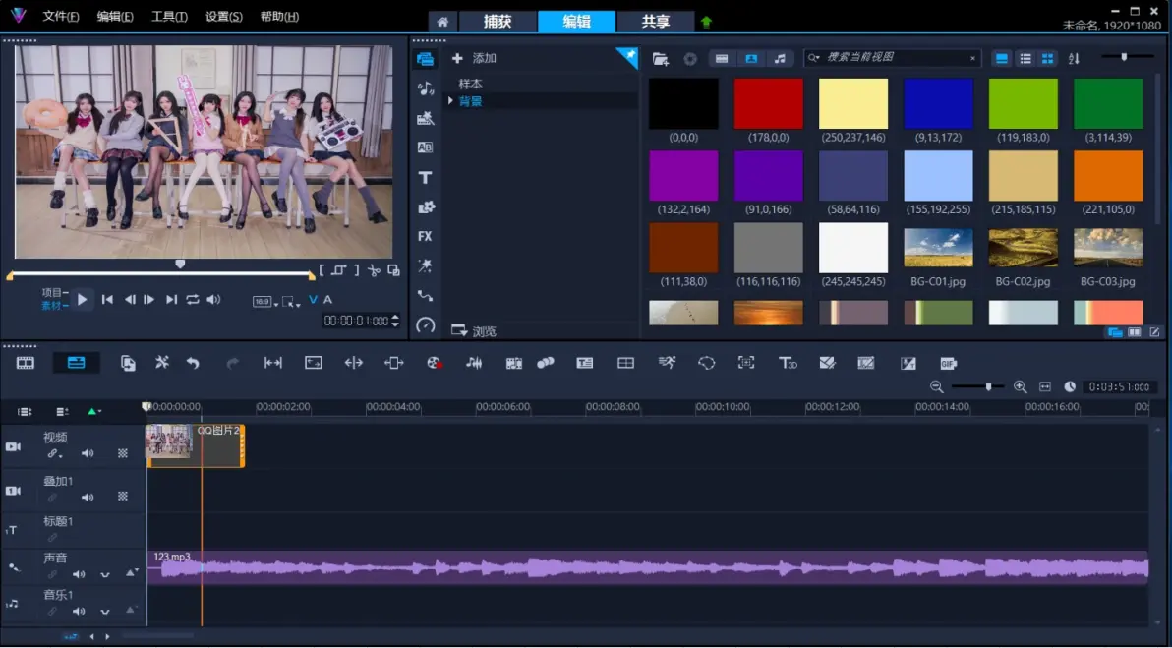Open the 16:9 aspect ratio dropdown
The image size is (1172, 648).
pyautogui.click(x=264, y=302)
